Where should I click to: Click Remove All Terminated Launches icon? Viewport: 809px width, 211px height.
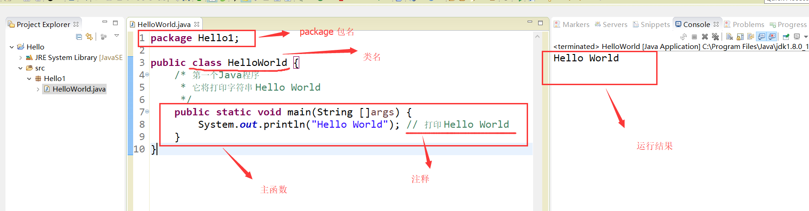pos(715,37)
